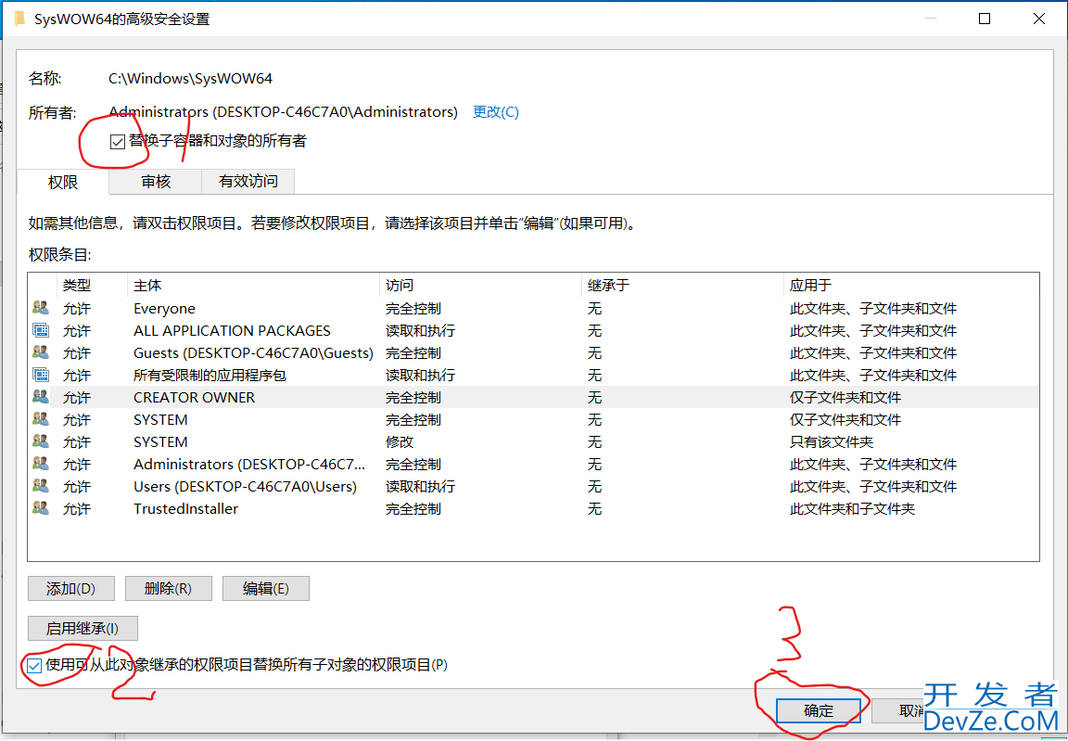
Task: Click 此文件夹和子文件夹 in TrustedInstaller row
Action: point(852,509)
